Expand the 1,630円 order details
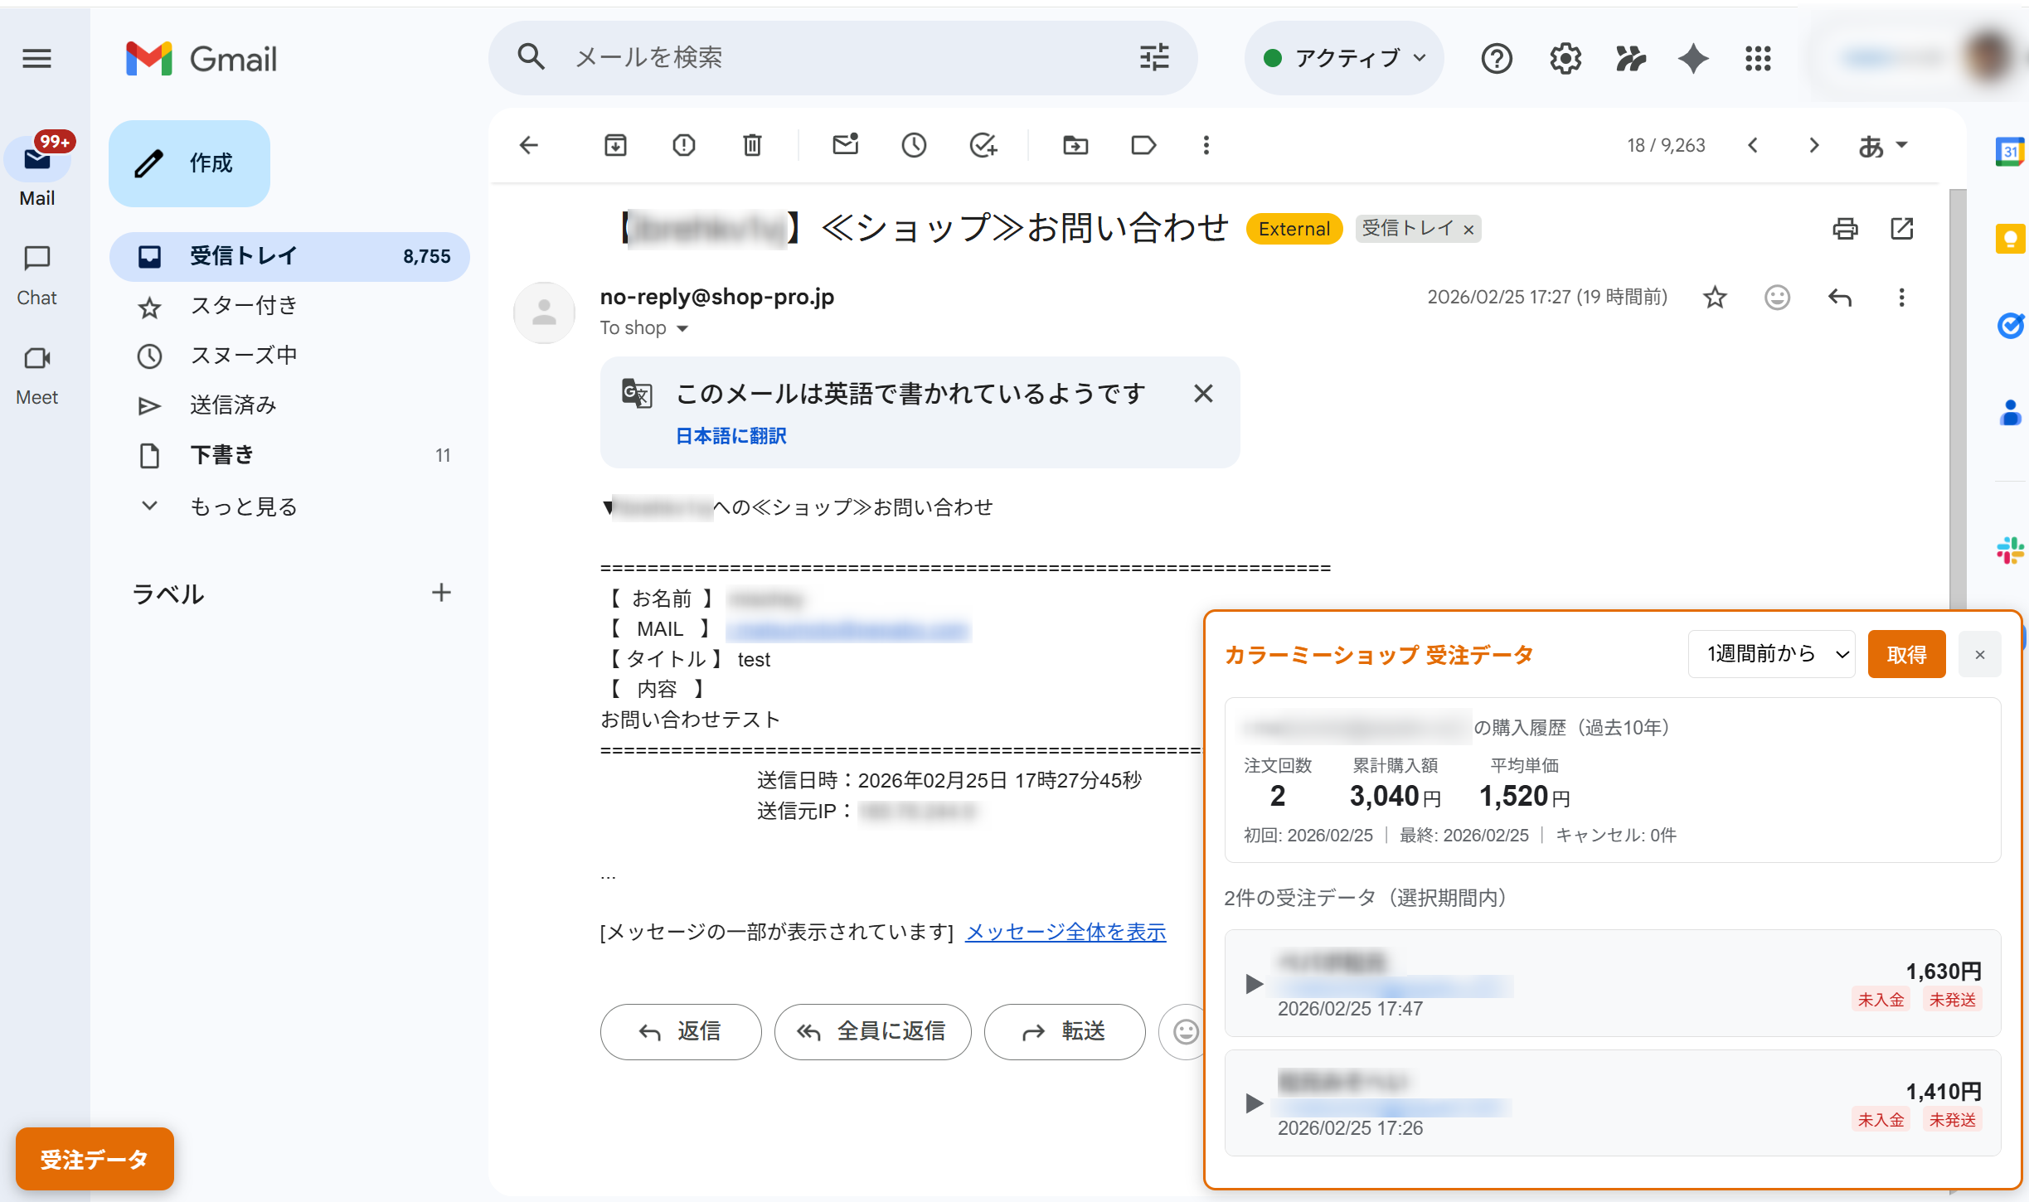 point(1254,984)
